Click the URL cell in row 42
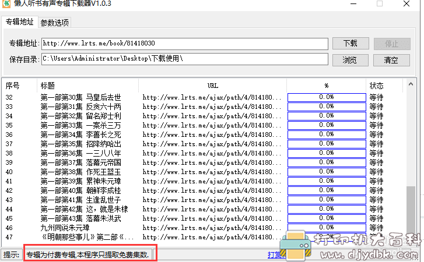 pos(212,190)
